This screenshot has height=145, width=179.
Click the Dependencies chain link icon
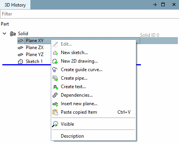(55, 95)
